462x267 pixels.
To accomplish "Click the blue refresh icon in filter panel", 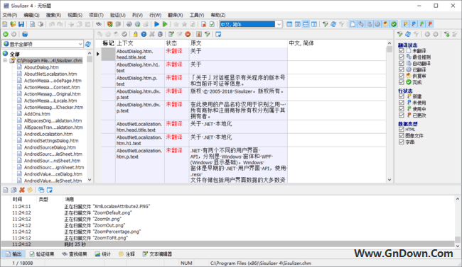I will 408,35.
